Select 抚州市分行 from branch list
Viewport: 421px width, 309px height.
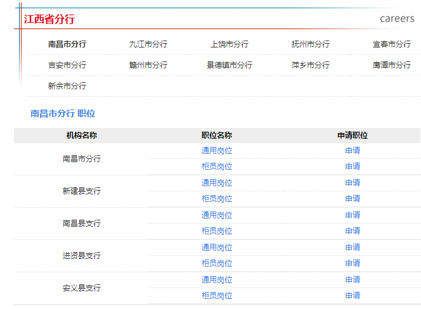tap(310, 44)
